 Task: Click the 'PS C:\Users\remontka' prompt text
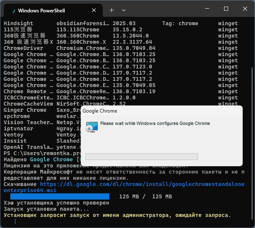coord(42,153)
